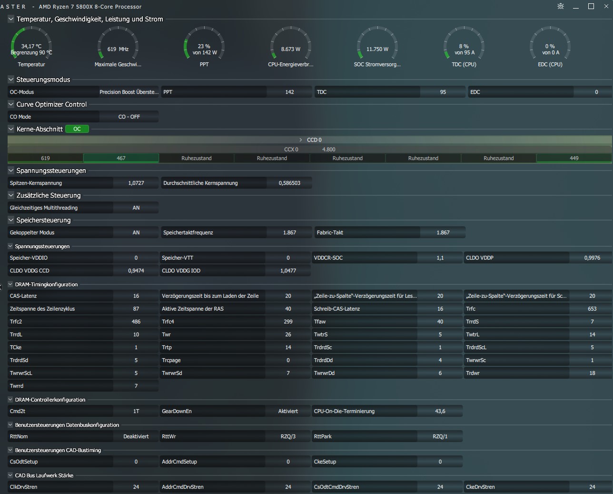Click Spitzen-Kernspannung value 1,0727
Image resolution: width=613 pixels, height=494 pixels.
(136, 183)
